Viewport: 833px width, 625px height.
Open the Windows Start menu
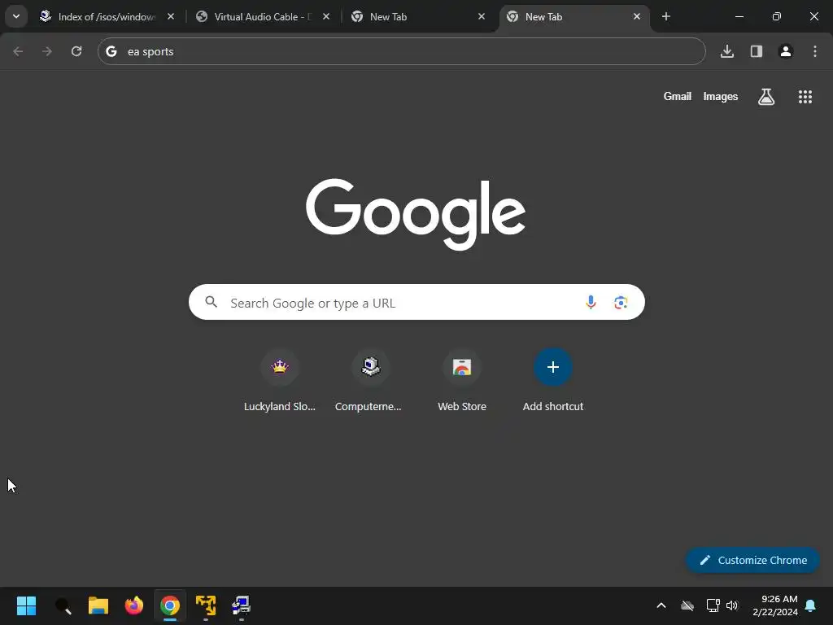[26, 605]
